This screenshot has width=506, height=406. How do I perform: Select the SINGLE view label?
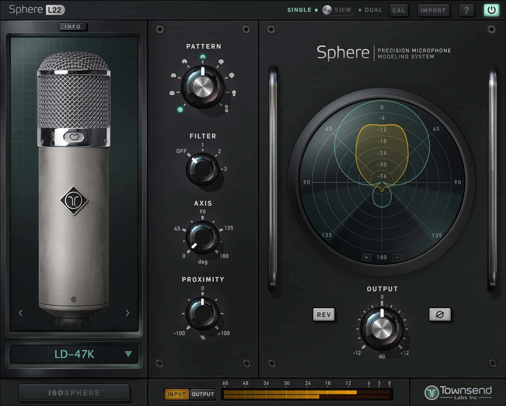click(299, 10)
